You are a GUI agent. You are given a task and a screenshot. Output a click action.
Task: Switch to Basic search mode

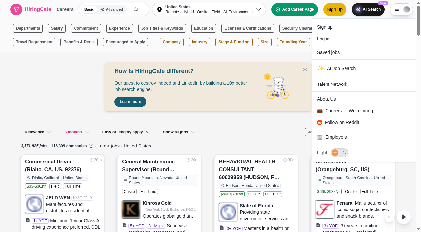(89, 9)
